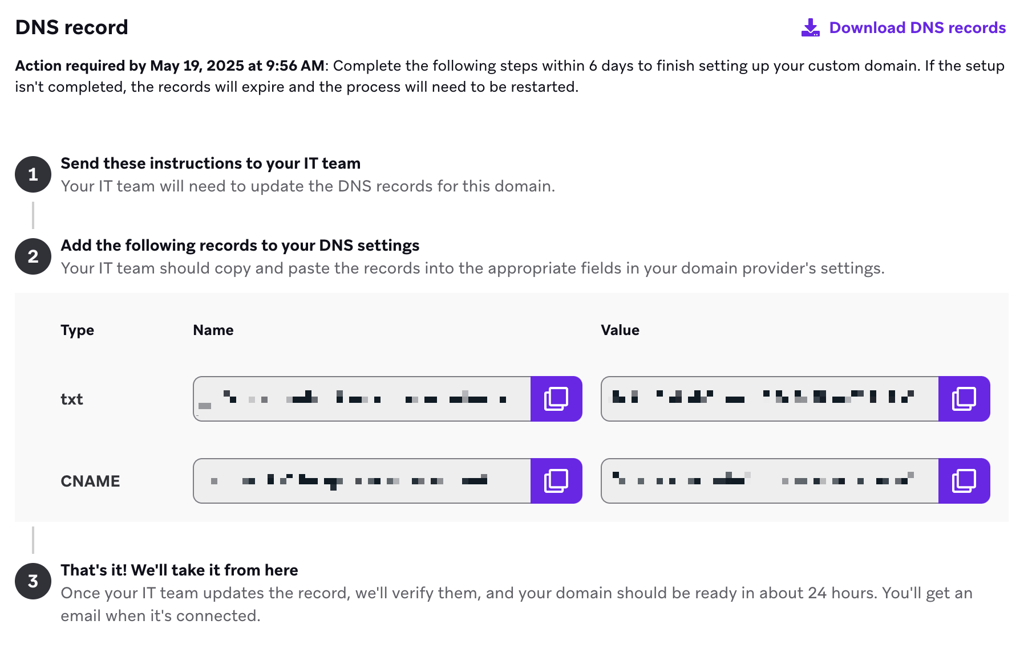This screenshot has height=645, width=1028.
Task: Copy the CNAME record Name
Action: (x=556, y=481)
